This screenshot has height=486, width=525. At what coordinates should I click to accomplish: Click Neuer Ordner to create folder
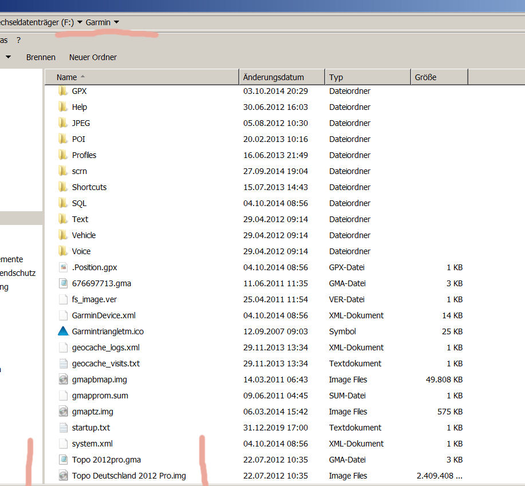pyautogui.click(x=93, y=57)
